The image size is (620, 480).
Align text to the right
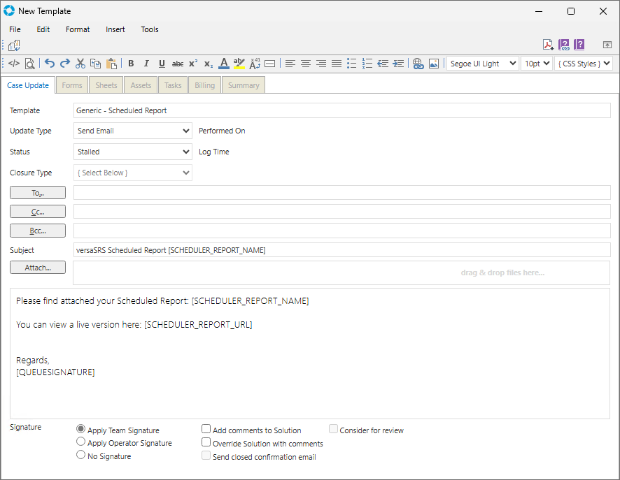(x=321, y=64)
